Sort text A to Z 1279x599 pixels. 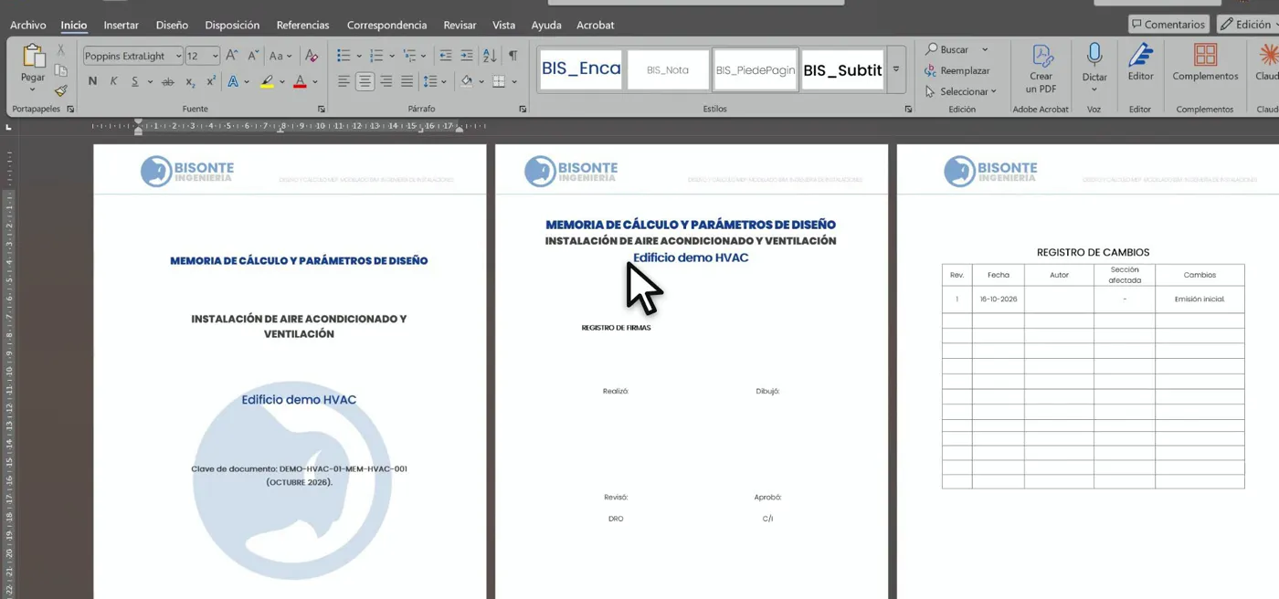[x=490, y=56]
